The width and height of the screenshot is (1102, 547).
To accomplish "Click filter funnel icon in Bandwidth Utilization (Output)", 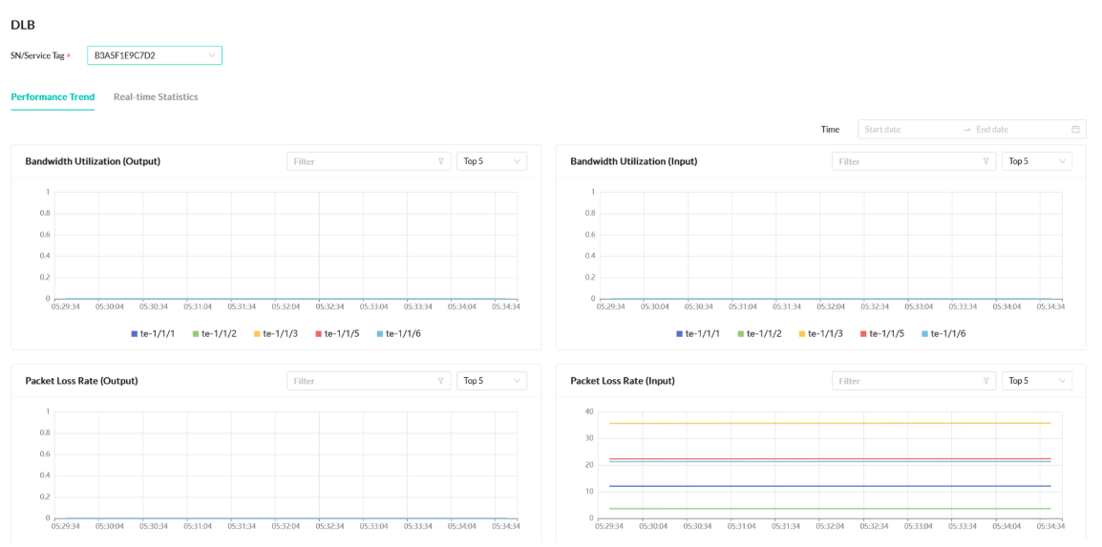I will (440, 161).
